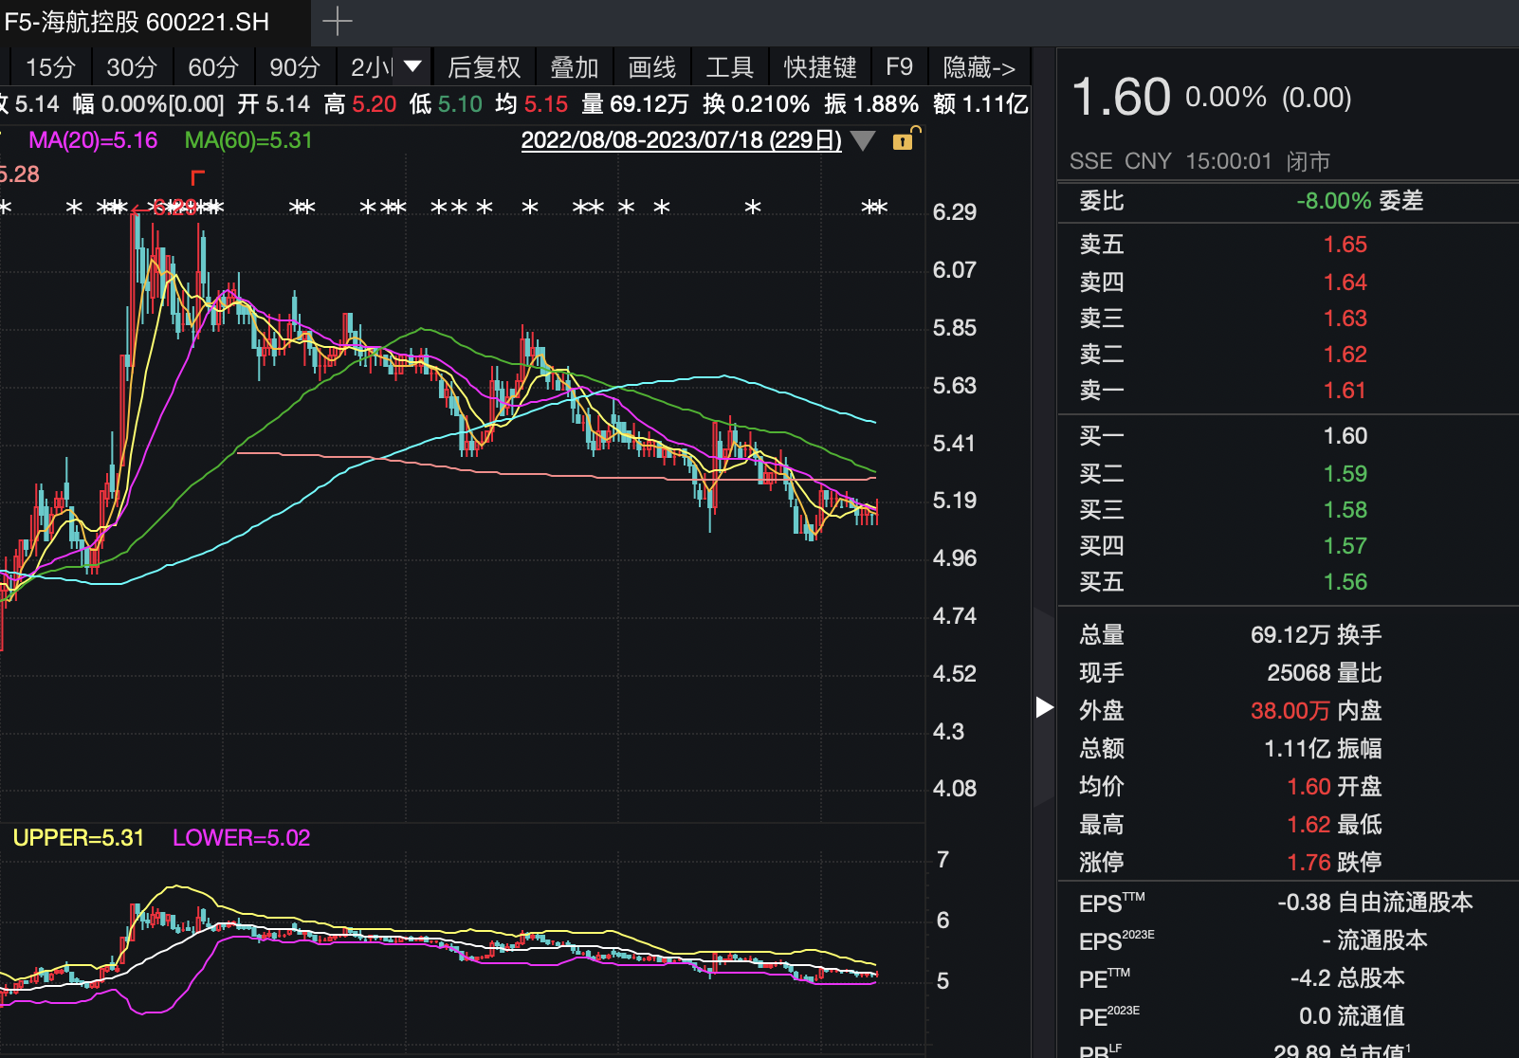1519x1058 pixels.
Task: Select the F5-海航控股 600221.SH tab
Action: click(137, 22)
